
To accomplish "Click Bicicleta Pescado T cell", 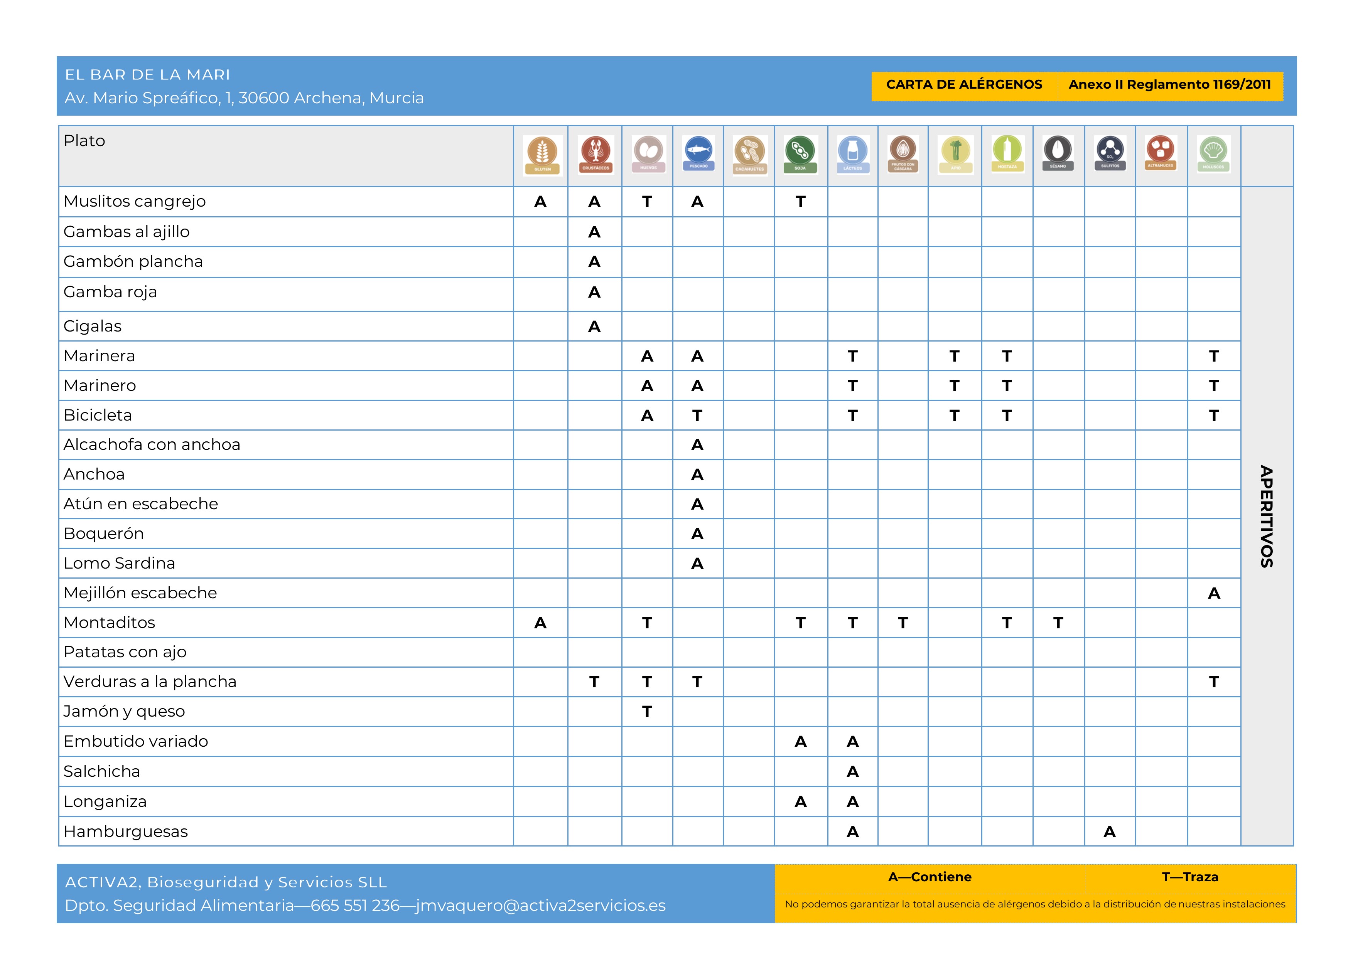I will [x=697, y=416].
